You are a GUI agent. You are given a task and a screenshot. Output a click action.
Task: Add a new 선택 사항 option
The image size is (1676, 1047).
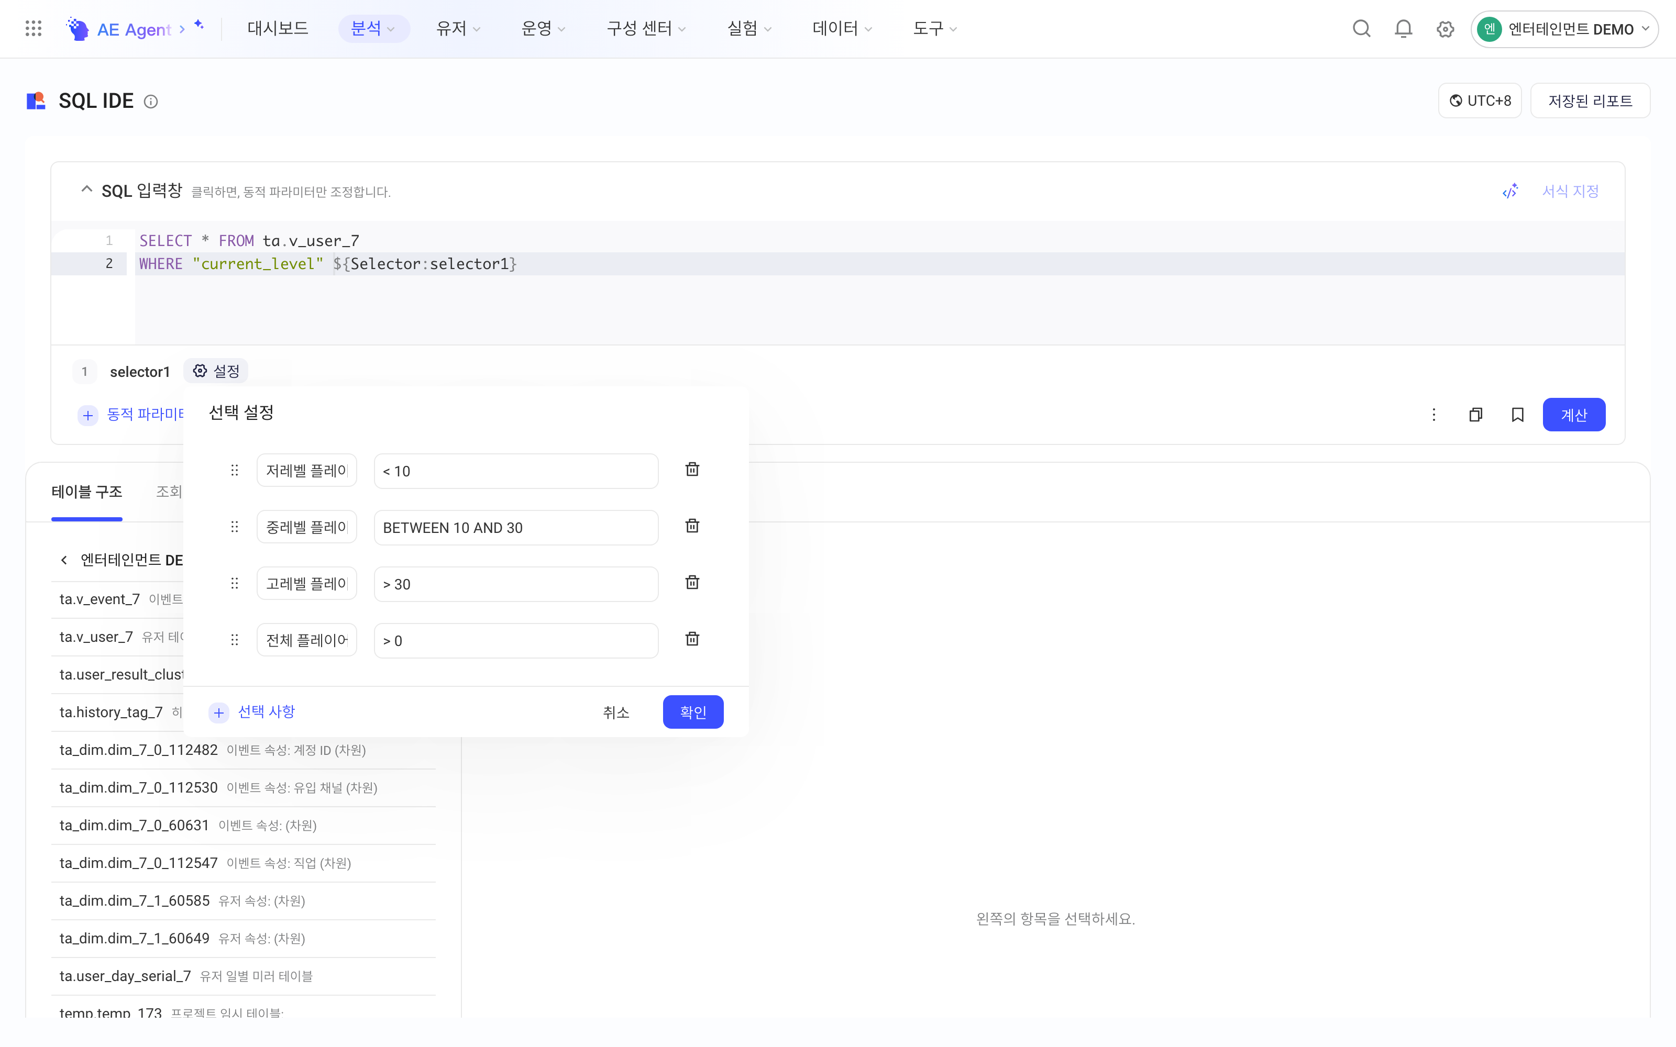[x=252, y=712]
